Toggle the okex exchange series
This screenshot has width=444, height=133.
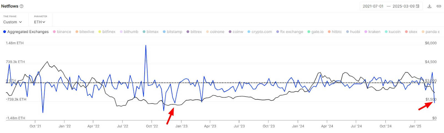[413, 32]
